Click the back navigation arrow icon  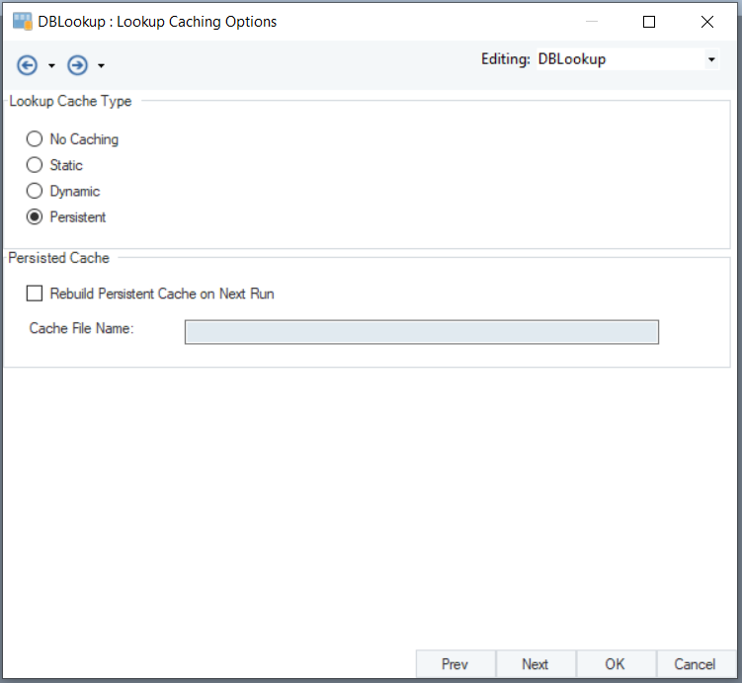[27, 65]
